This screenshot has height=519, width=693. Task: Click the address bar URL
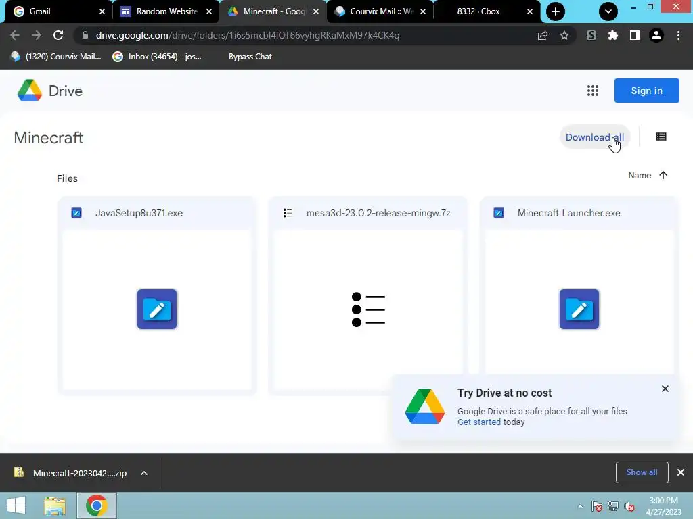[248, 35]
